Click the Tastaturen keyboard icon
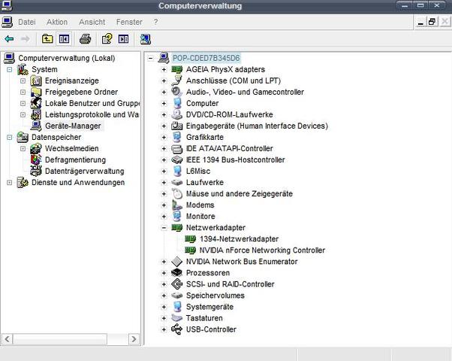 click(x=176, y=318)
